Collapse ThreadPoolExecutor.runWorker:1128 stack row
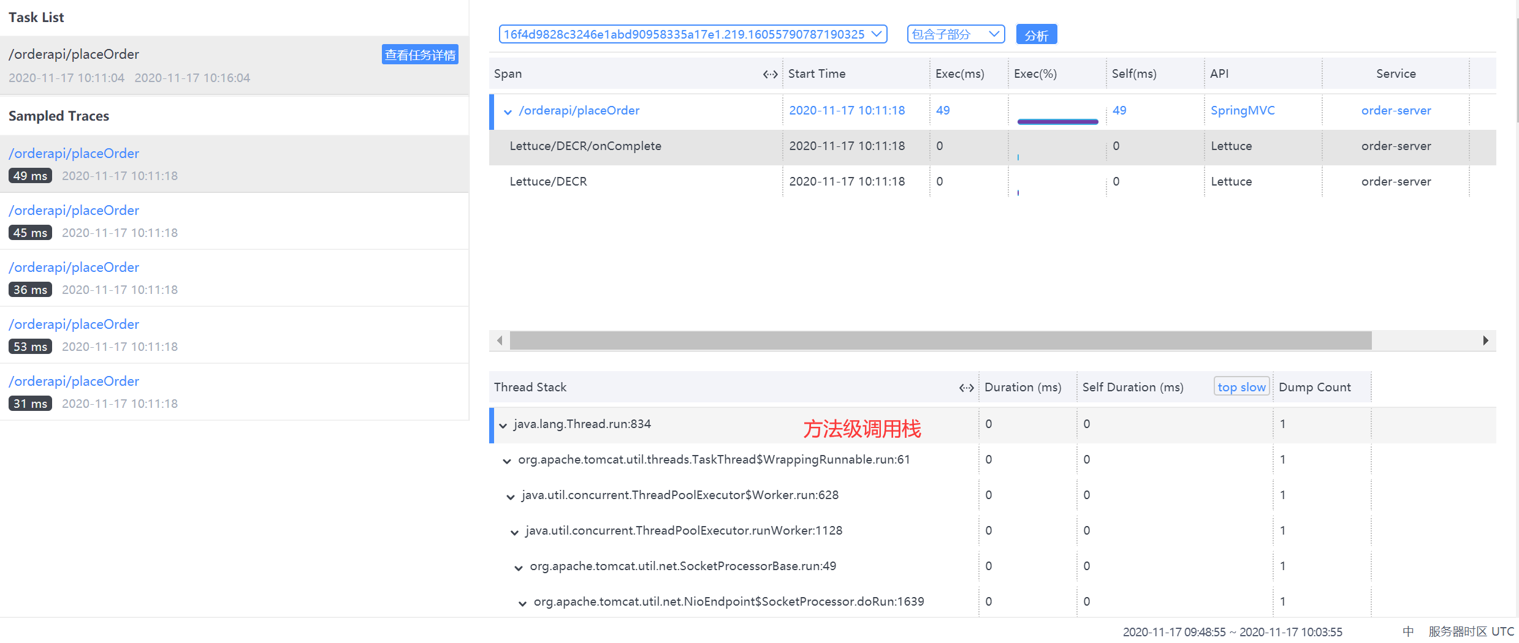The image size is (1519, 643). coord(514,532)
